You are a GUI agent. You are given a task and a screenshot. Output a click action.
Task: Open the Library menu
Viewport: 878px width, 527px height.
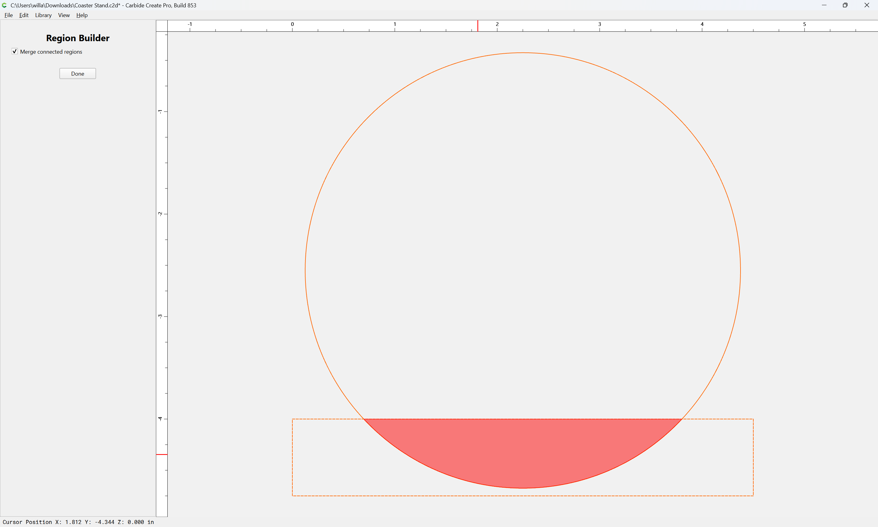[43, 15]
